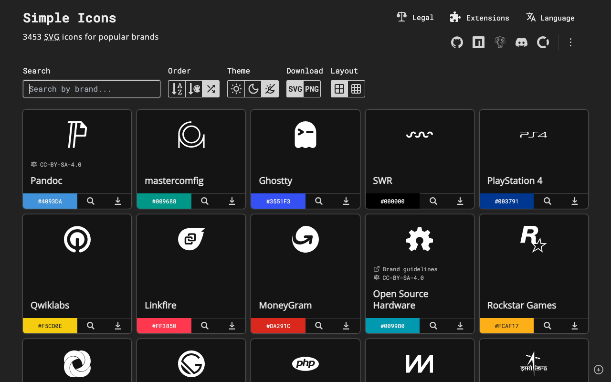
Task: Copy SWR color #000000
Action: point(393,201)
